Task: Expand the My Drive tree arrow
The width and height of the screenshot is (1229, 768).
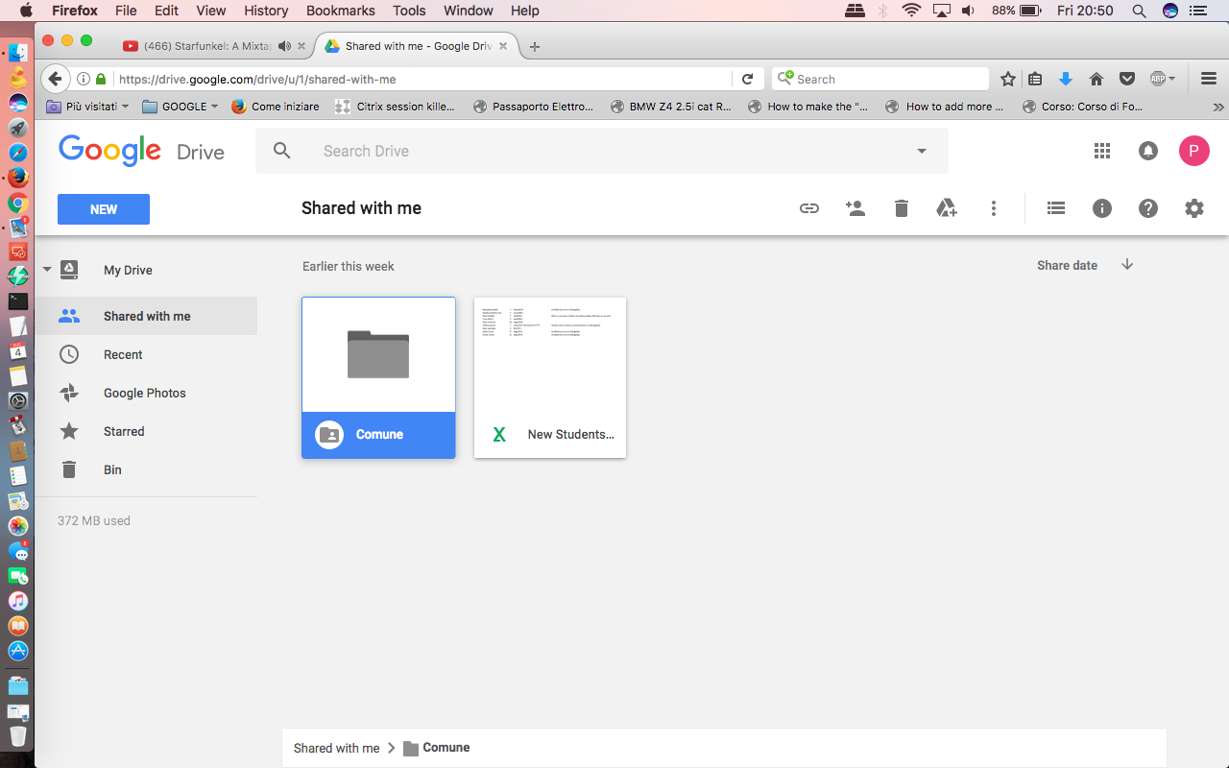Action: [47, 270]
